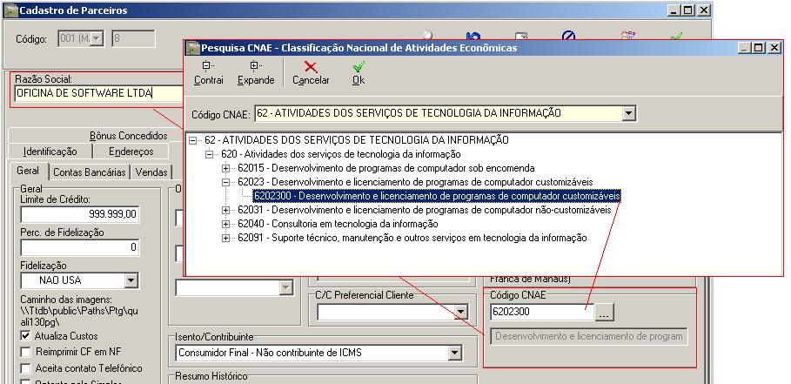Open the Fidelização NAO USA dropdown
The height and width of the screenshot is (384, 791).
[131, 280]
